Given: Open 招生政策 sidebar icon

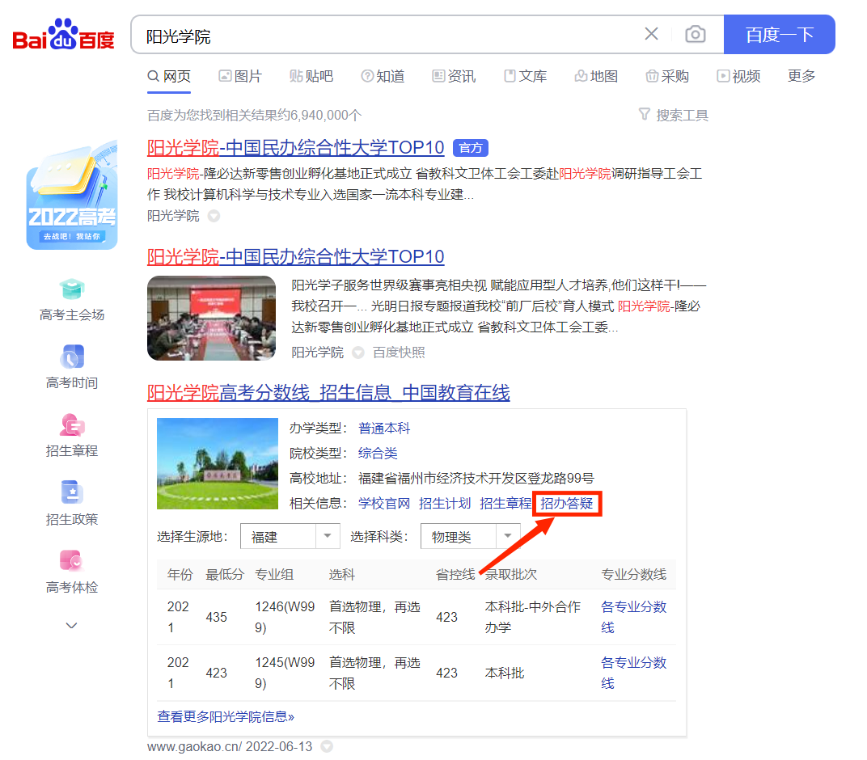Looking at the screenshot, I should point(72,493).
